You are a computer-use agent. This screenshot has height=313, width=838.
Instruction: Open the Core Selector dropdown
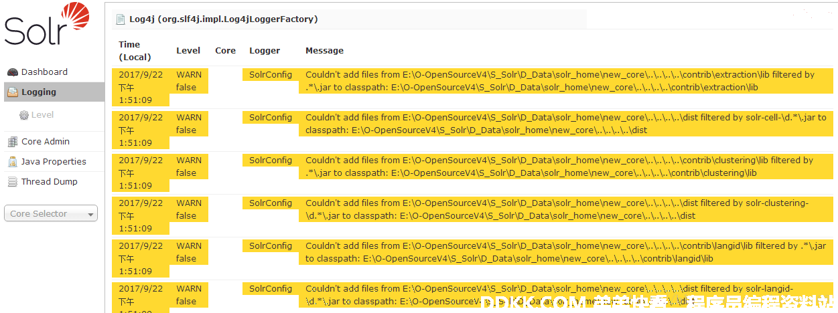pyautogui.click(x=51, y=213)
